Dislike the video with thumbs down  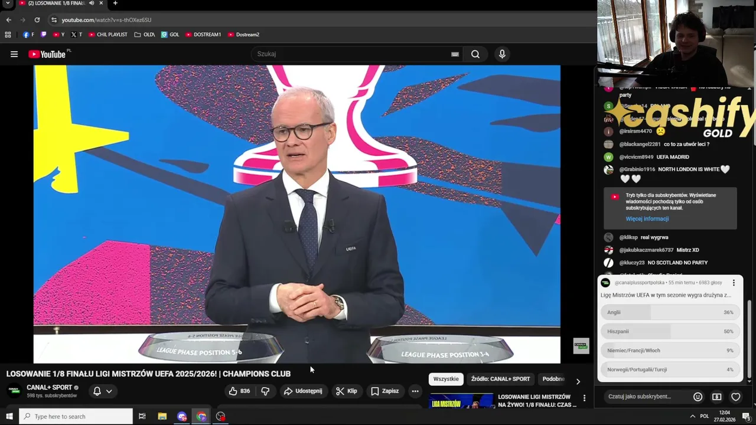265,391
